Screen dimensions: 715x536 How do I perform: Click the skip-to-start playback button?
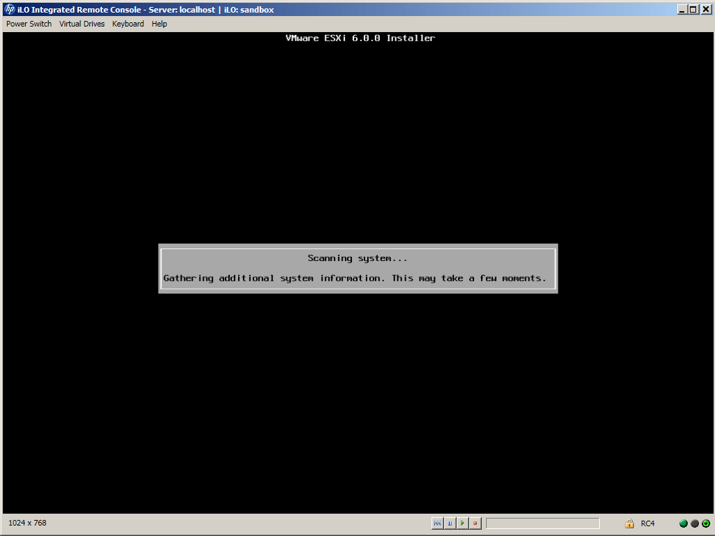(x=437, y=523)
